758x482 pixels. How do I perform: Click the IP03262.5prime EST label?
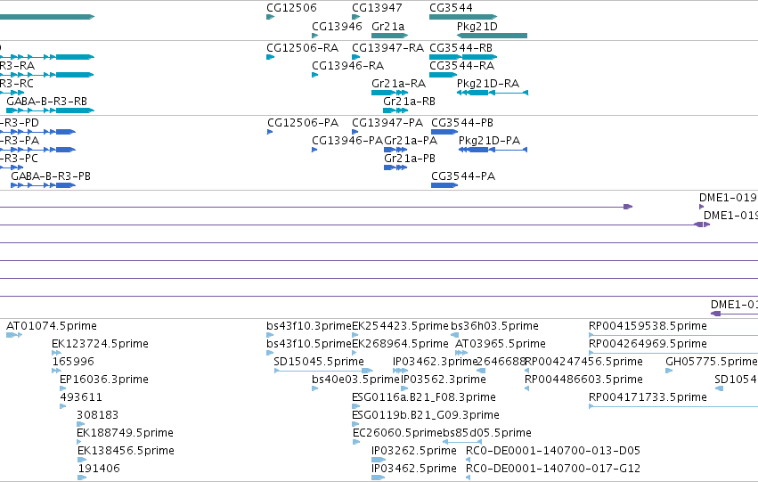click(x=414, y=451)
